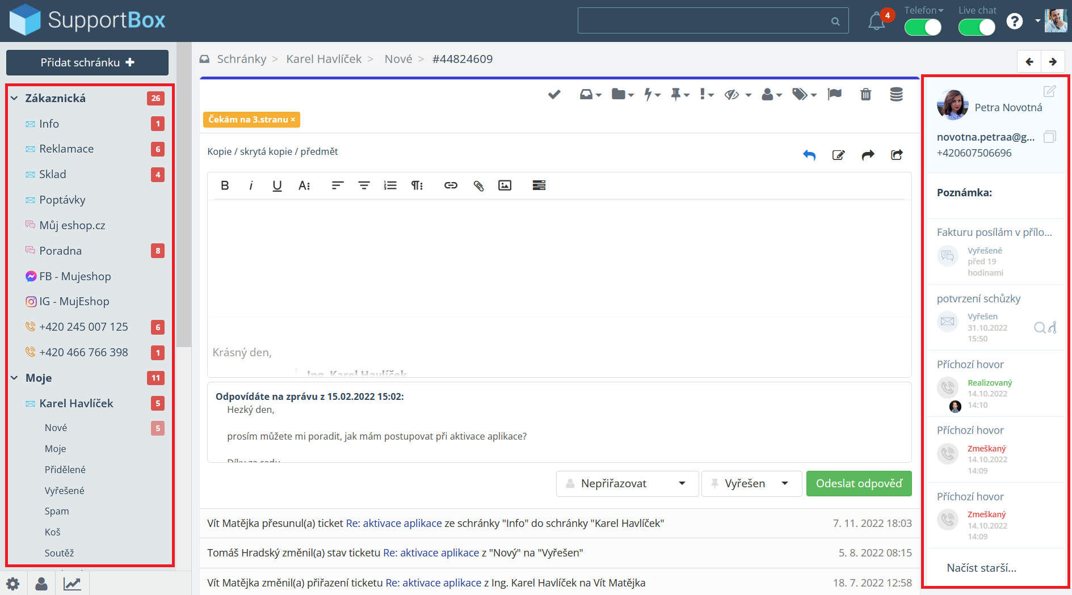Insert a link in the editor

pyautogui.click(x=451, y=185)
